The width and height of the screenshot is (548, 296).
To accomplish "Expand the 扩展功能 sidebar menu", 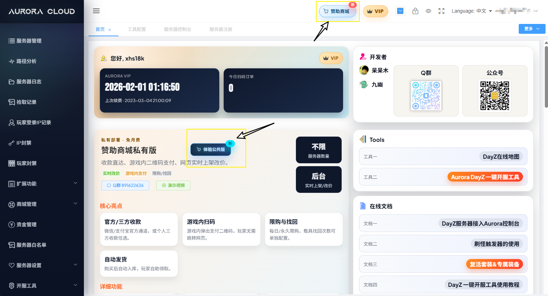I will (x=42, y=183).
